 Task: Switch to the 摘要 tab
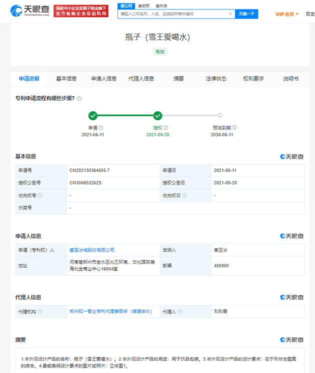(x=178, y=79)
